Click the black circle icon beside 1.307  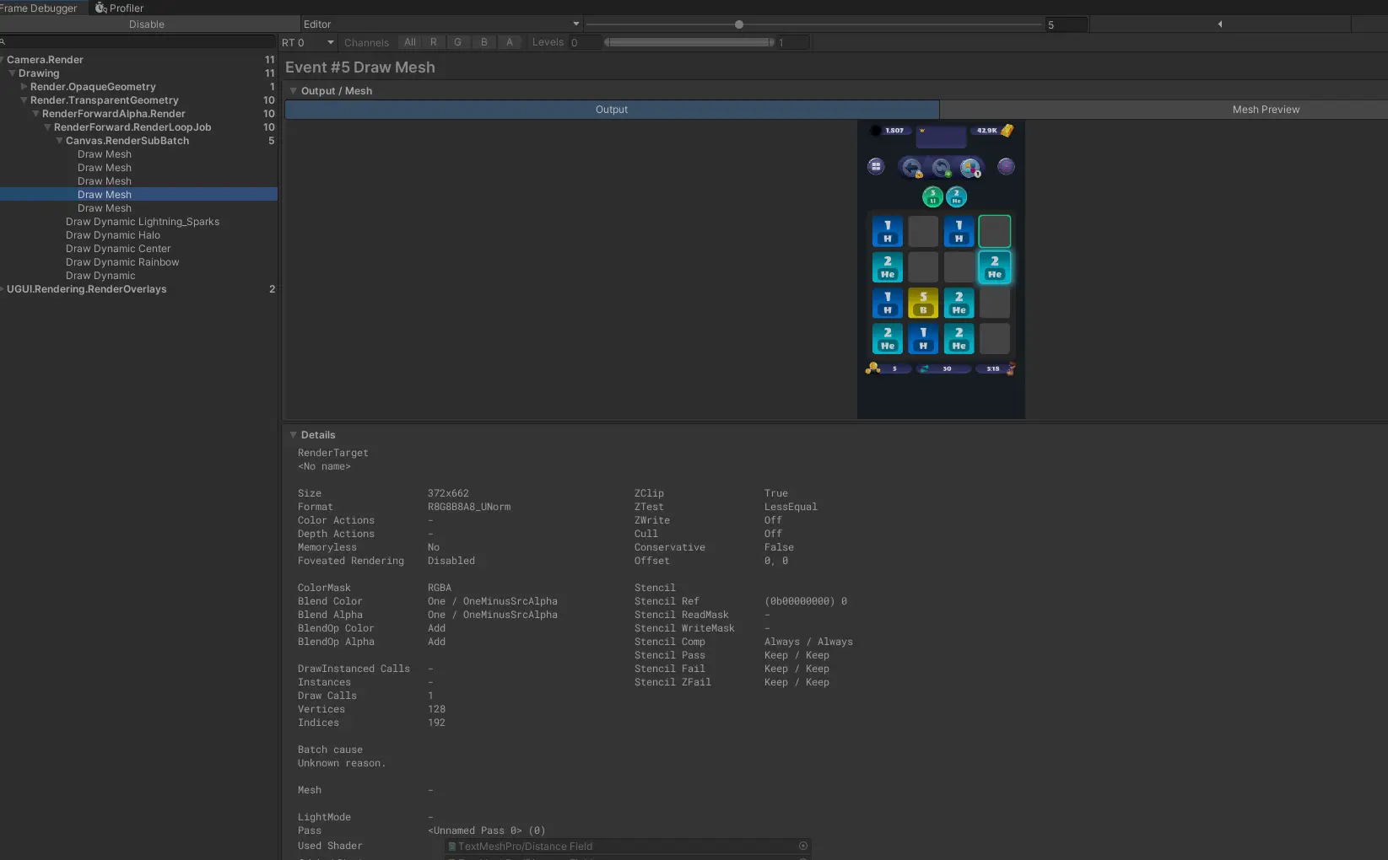click(x=875, y=131)
